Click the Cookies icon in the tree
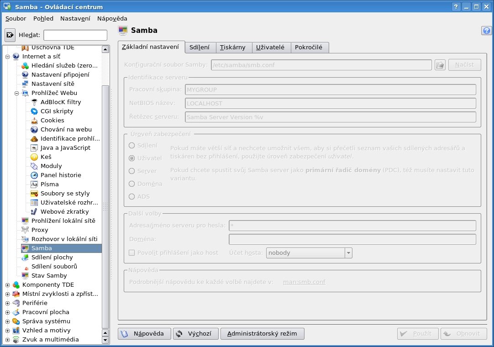The width and height of the screenshot is (494, 347). 34,121
